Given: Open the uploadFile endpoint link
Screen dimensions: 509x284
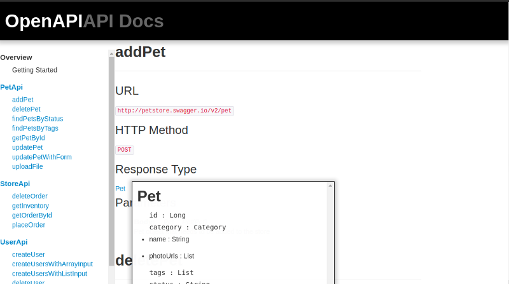Looking at the screenshot, I should 27,166.
